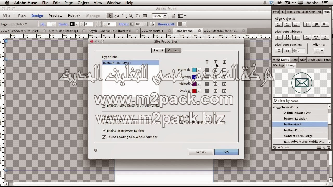Click align left edges icon
333x187 pixels.
pos(278,24)
